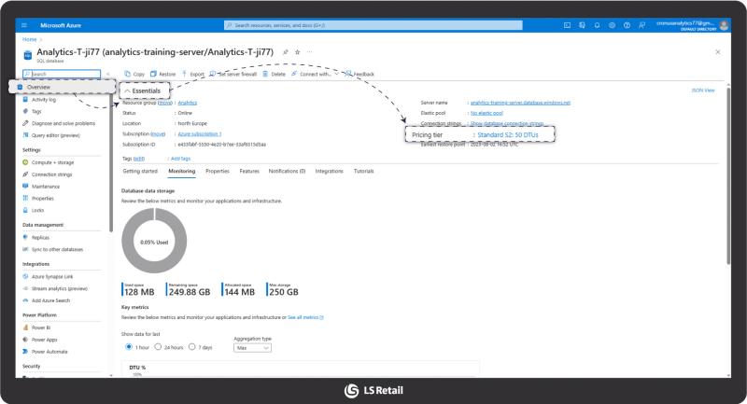Open the Getting started tab
This screenshot has height=404, width=747.
click(140, 171)
